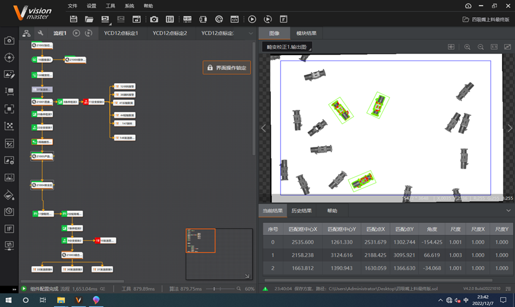Click the wrench settings icon beside flow tabs
This screenshot has height=307, width=515.
(x=40, y=33)
